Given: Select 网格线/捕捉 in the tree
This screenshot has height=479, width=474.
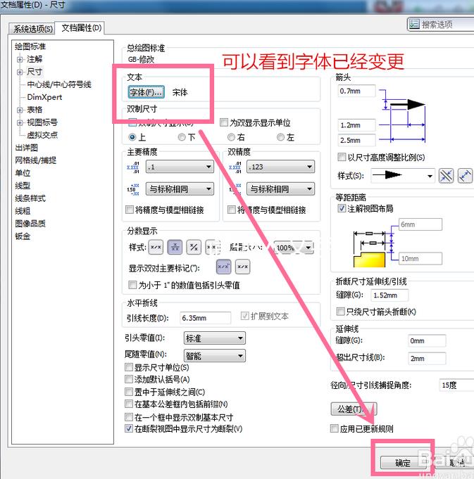Looking at the screenshot, I should click(35, 160).
